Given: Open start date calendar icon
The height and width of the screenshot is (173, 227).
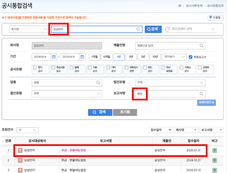Looking at the screenshot, I should pyautogui.click(x=54, y=57).
